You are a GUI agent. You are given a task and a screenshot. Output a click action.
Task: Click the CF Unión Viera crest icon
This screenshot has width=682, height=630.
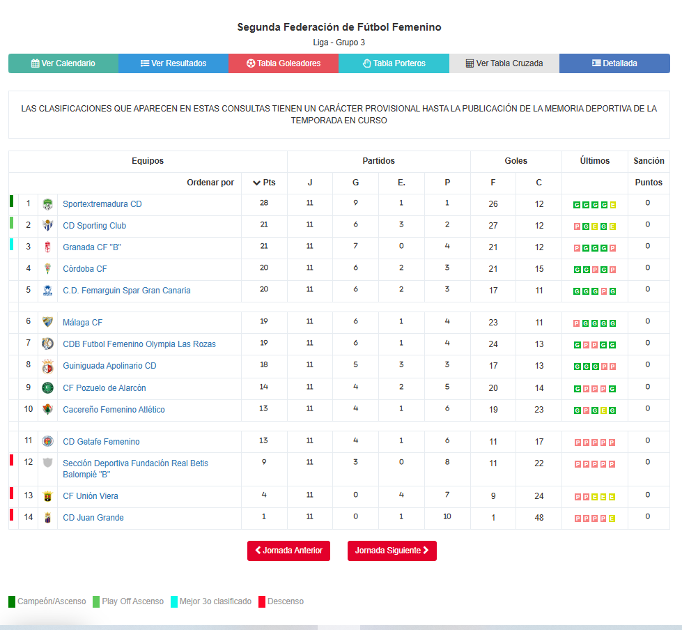[x=48, y=496]
